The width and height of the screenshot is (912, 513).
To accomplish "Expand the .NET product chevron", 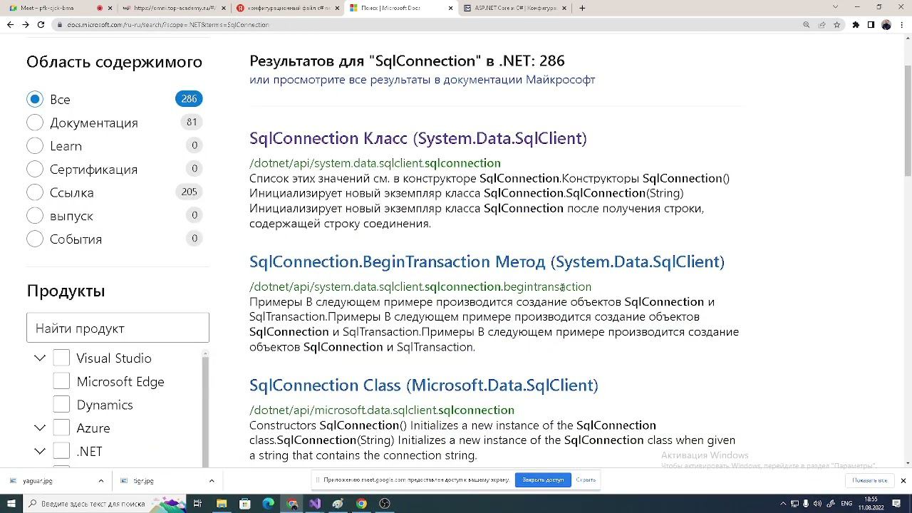I will pos(40,451).
